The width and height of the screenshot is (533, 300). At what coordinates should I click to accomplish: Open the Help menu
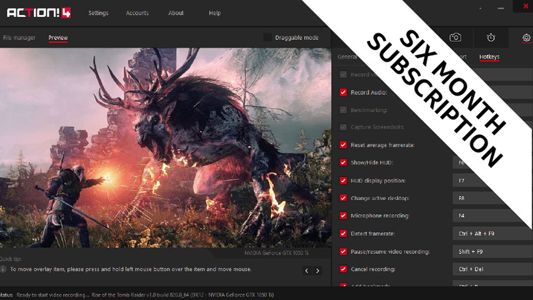tap(214, 13)
